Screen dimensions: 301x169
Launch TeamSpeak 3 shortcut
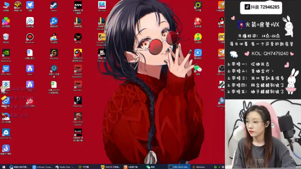point(221,103)
